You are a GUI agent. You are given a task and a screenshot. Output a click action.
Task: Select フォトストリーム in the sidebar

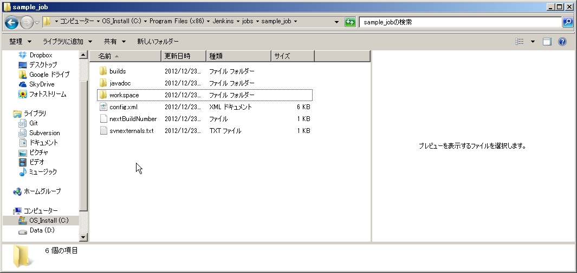point(48,94)
